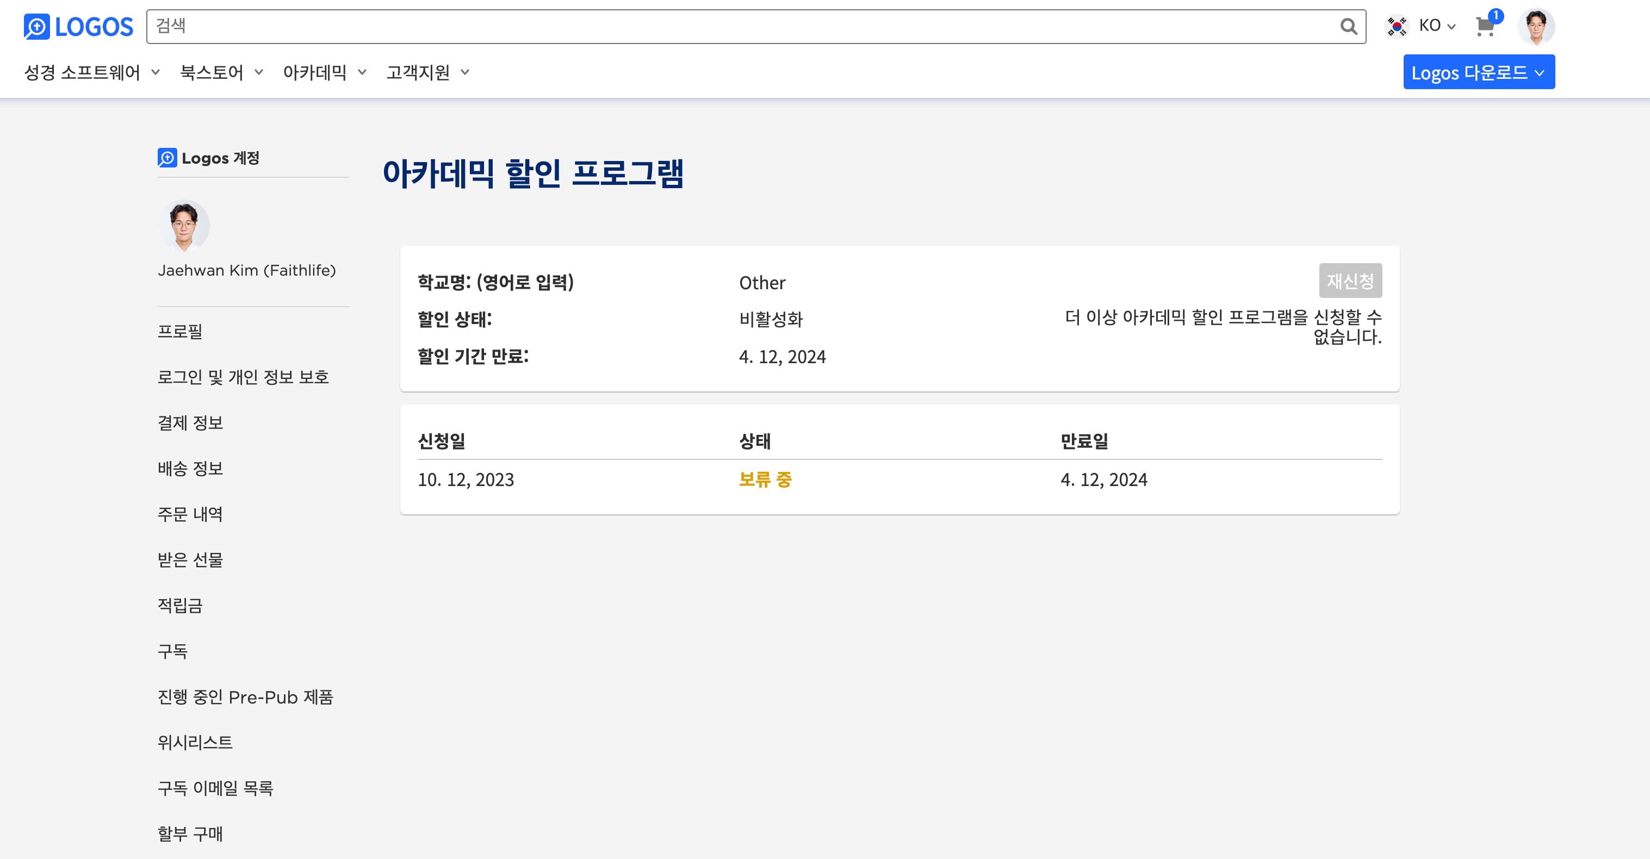Click the Korean flag icon
The width and height of the screenshot is (1650, 859).
[x=1397, y=26]
